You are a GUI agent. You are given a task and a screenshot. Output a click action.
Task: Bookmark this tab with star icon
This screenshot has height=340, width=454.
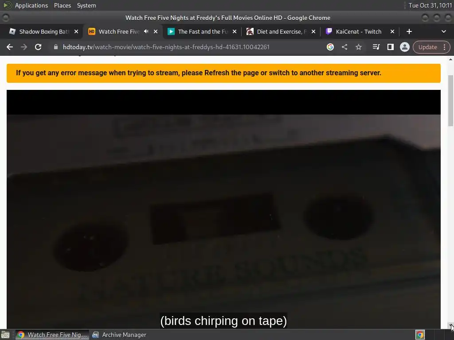click(x=358, y=47)
